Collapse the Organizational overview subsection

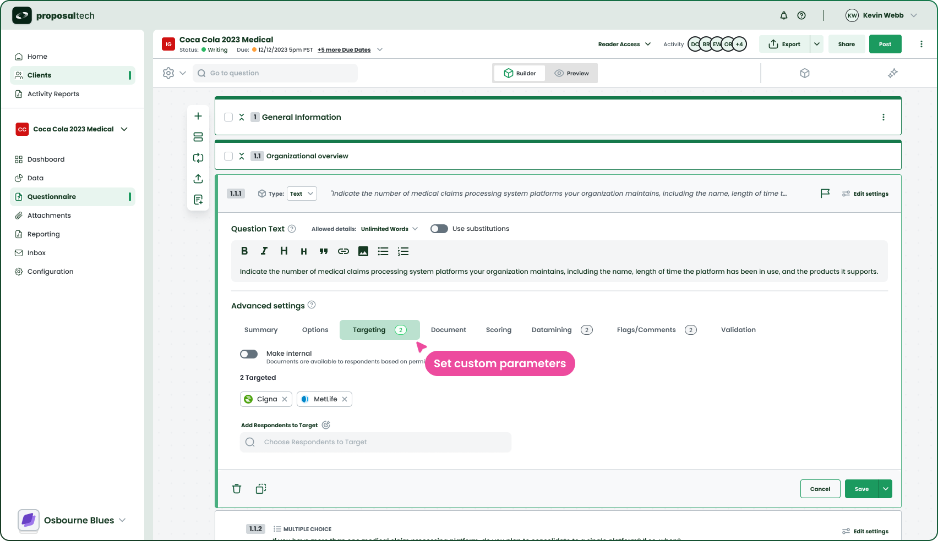[x=242, y=156]
